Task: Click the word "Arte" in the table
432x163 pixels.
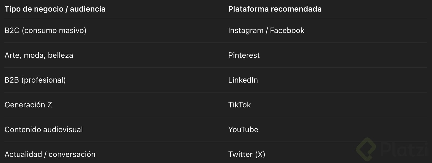Action: pyautogui.click(x=12, y=55)
